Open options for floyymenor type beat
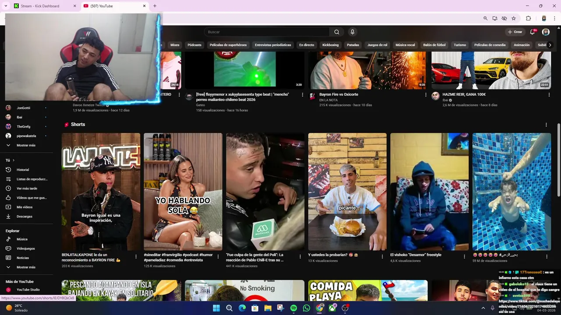 (302, 94)
